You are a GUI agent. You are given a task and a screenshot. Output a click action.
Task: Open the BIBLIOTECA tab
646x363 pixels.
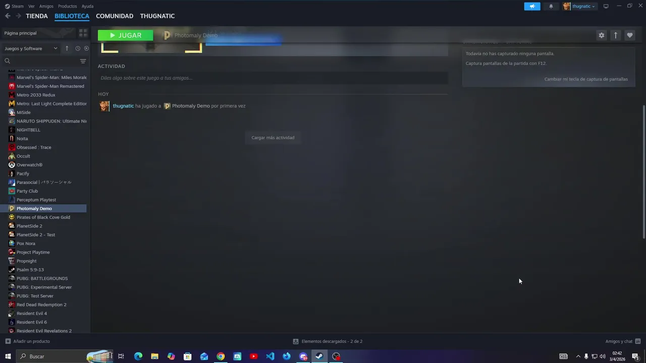(x=72, y=16)
